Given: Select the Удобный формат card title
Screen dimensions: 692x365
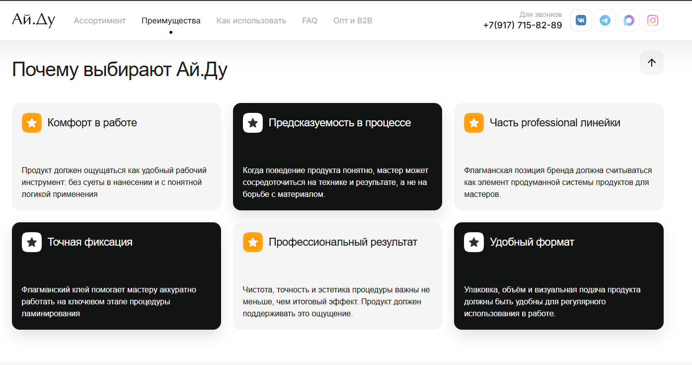Looking at the screenshot, I should coord(532,242).
